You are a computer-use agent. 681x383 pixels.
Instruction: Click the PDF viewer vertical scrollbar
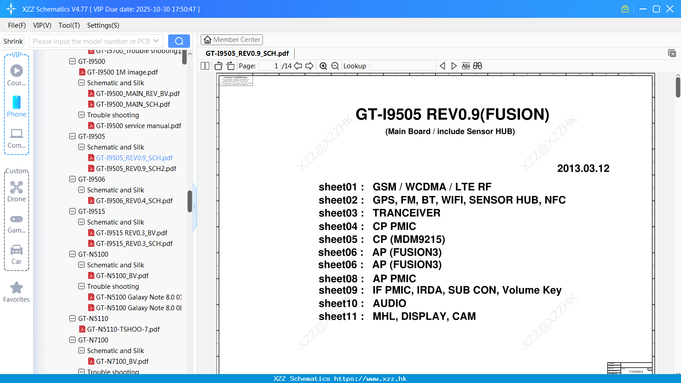(678, 87)
